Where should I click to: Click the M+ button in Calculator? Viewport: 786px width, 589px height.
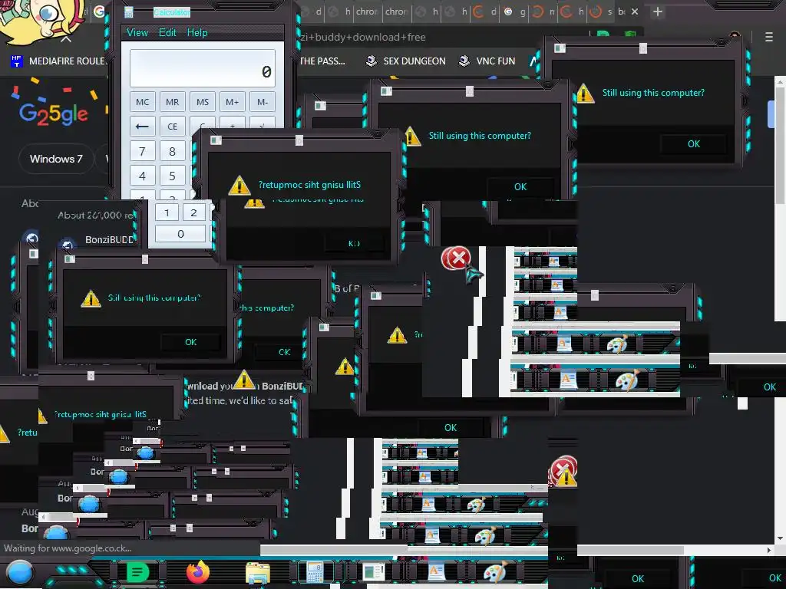(232, 102)
